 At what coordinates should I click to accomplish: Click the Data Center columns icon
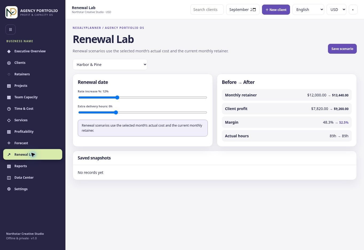pos(9,178)
